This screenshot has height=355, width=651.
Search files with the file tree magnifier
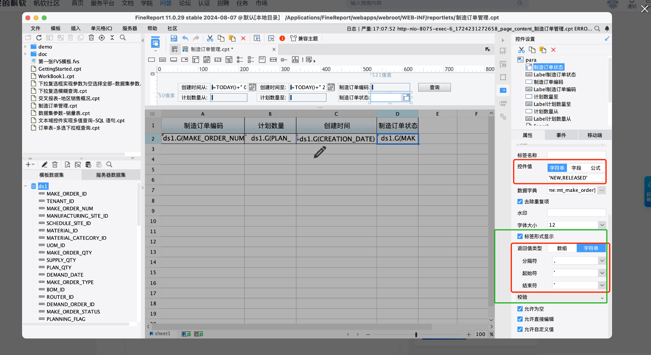123,37
